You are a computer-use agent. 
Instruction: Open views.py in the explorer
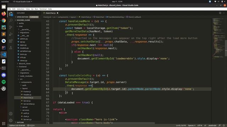pos(24,60)
